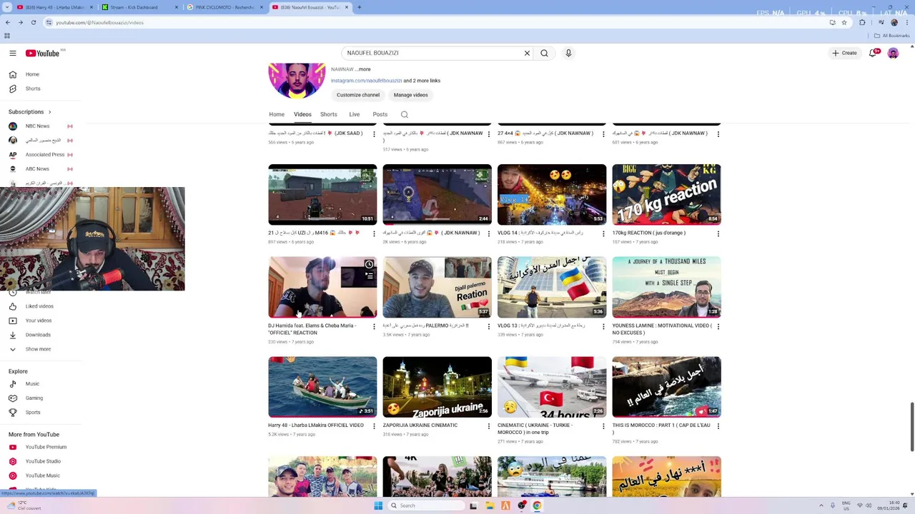Open options for YOUNESS LAMINE motivational video
Screen dimensions: 915x514
[x=718, y=326]
